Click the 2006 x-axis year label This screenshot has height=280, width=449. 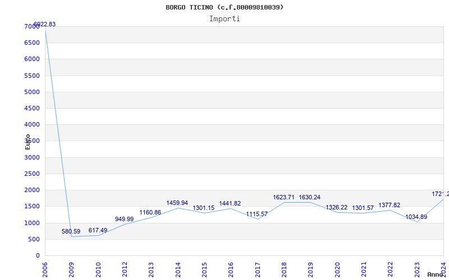point(45,270)
